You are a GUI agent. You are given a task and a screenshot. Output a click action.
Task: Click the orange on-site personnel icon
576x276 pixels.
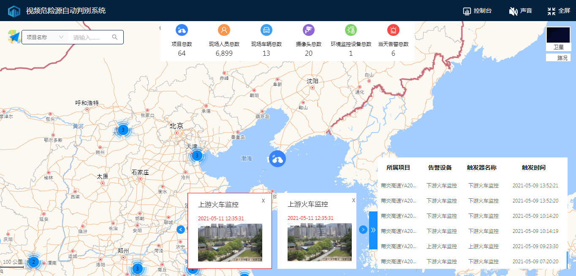224,30
